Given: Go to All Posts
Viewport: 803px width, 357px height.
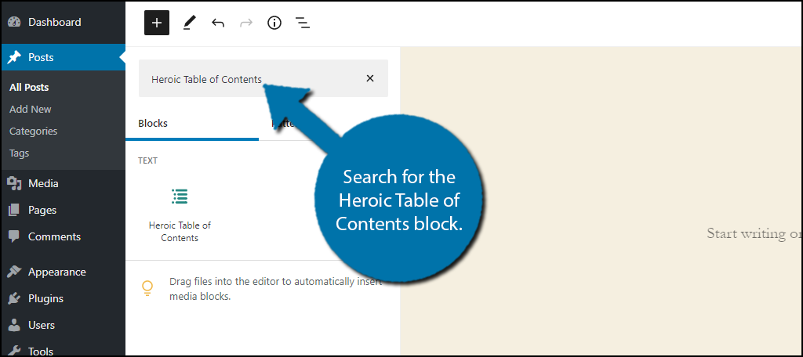Looking at the screenshot, I should [x=29, y=88].
